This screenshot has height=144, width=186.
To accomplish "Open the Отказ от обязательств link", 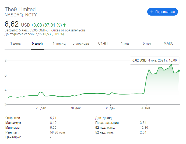I will tap(68, 30).
